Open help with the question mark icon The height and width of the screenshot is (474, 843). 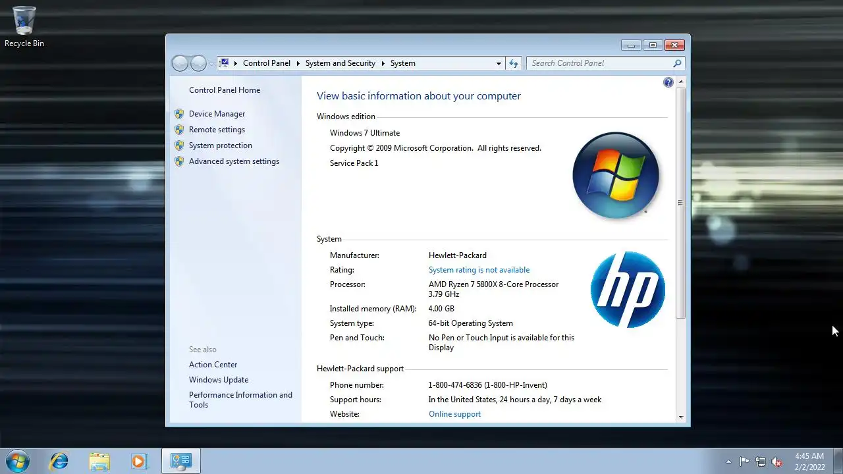coord(668,82)
